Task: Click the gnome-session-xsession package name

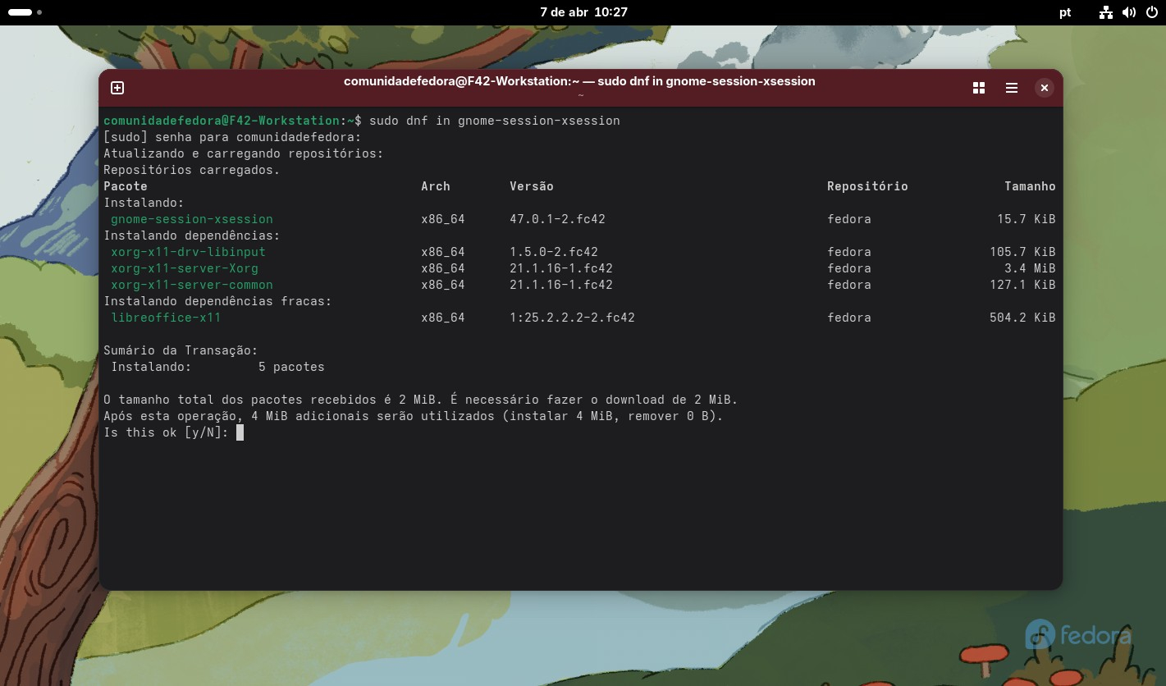Action: point(192,219)
